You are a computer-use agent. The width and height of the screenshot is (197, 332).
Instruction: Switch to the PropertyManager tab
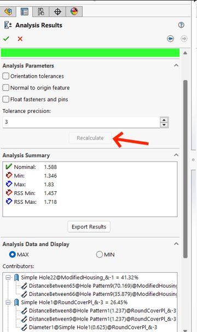(24, 12)
